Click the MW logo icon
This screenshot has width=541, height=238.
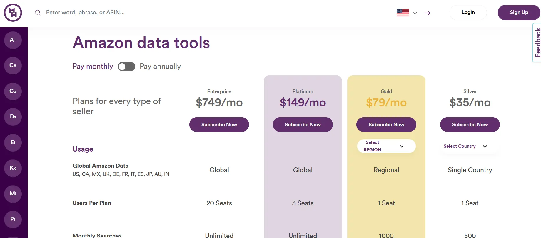(13, 13)
